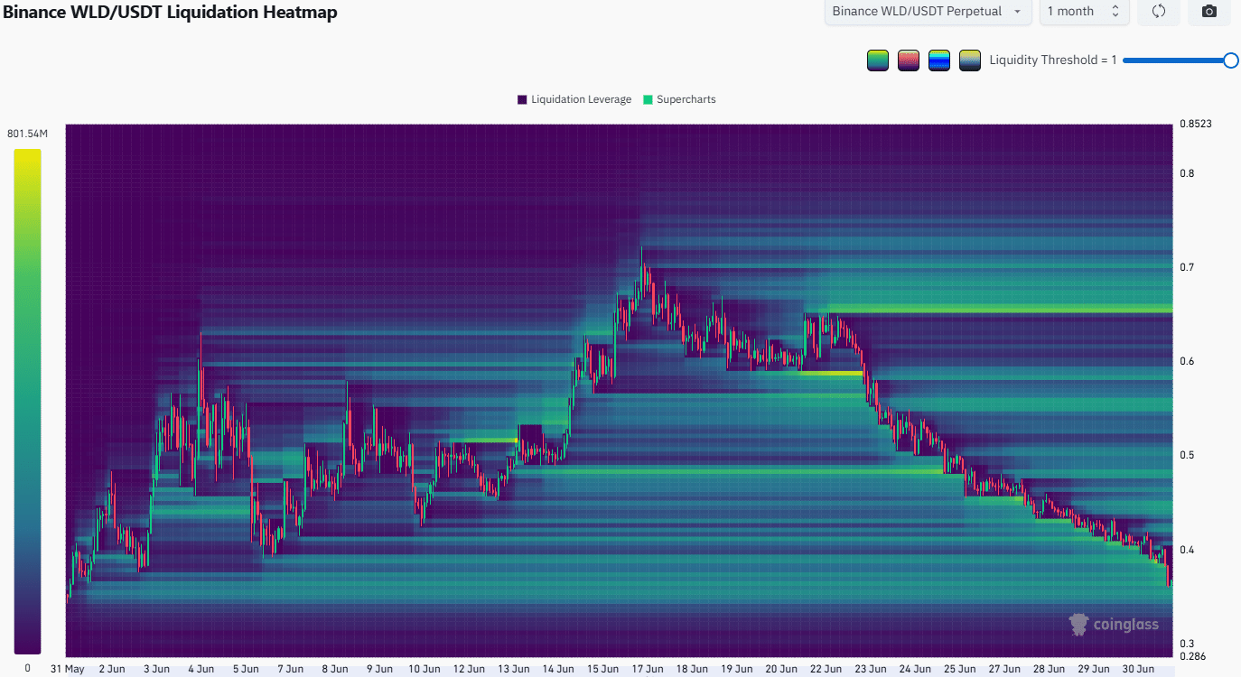Click the 31 May date axis label
The height and width of the screenshot is (677, 1241).
(67, 669)
